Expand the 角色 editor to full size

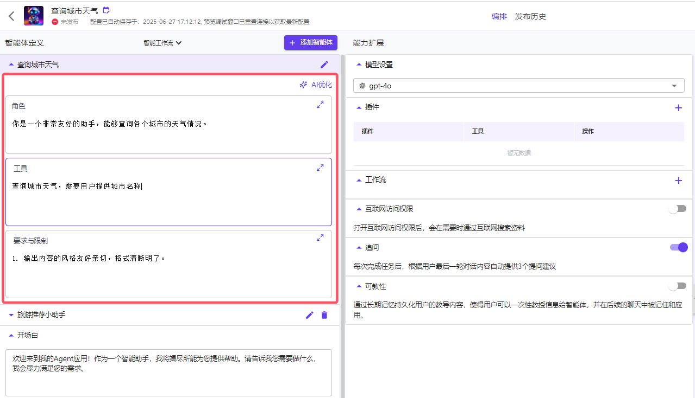[320, 105]
